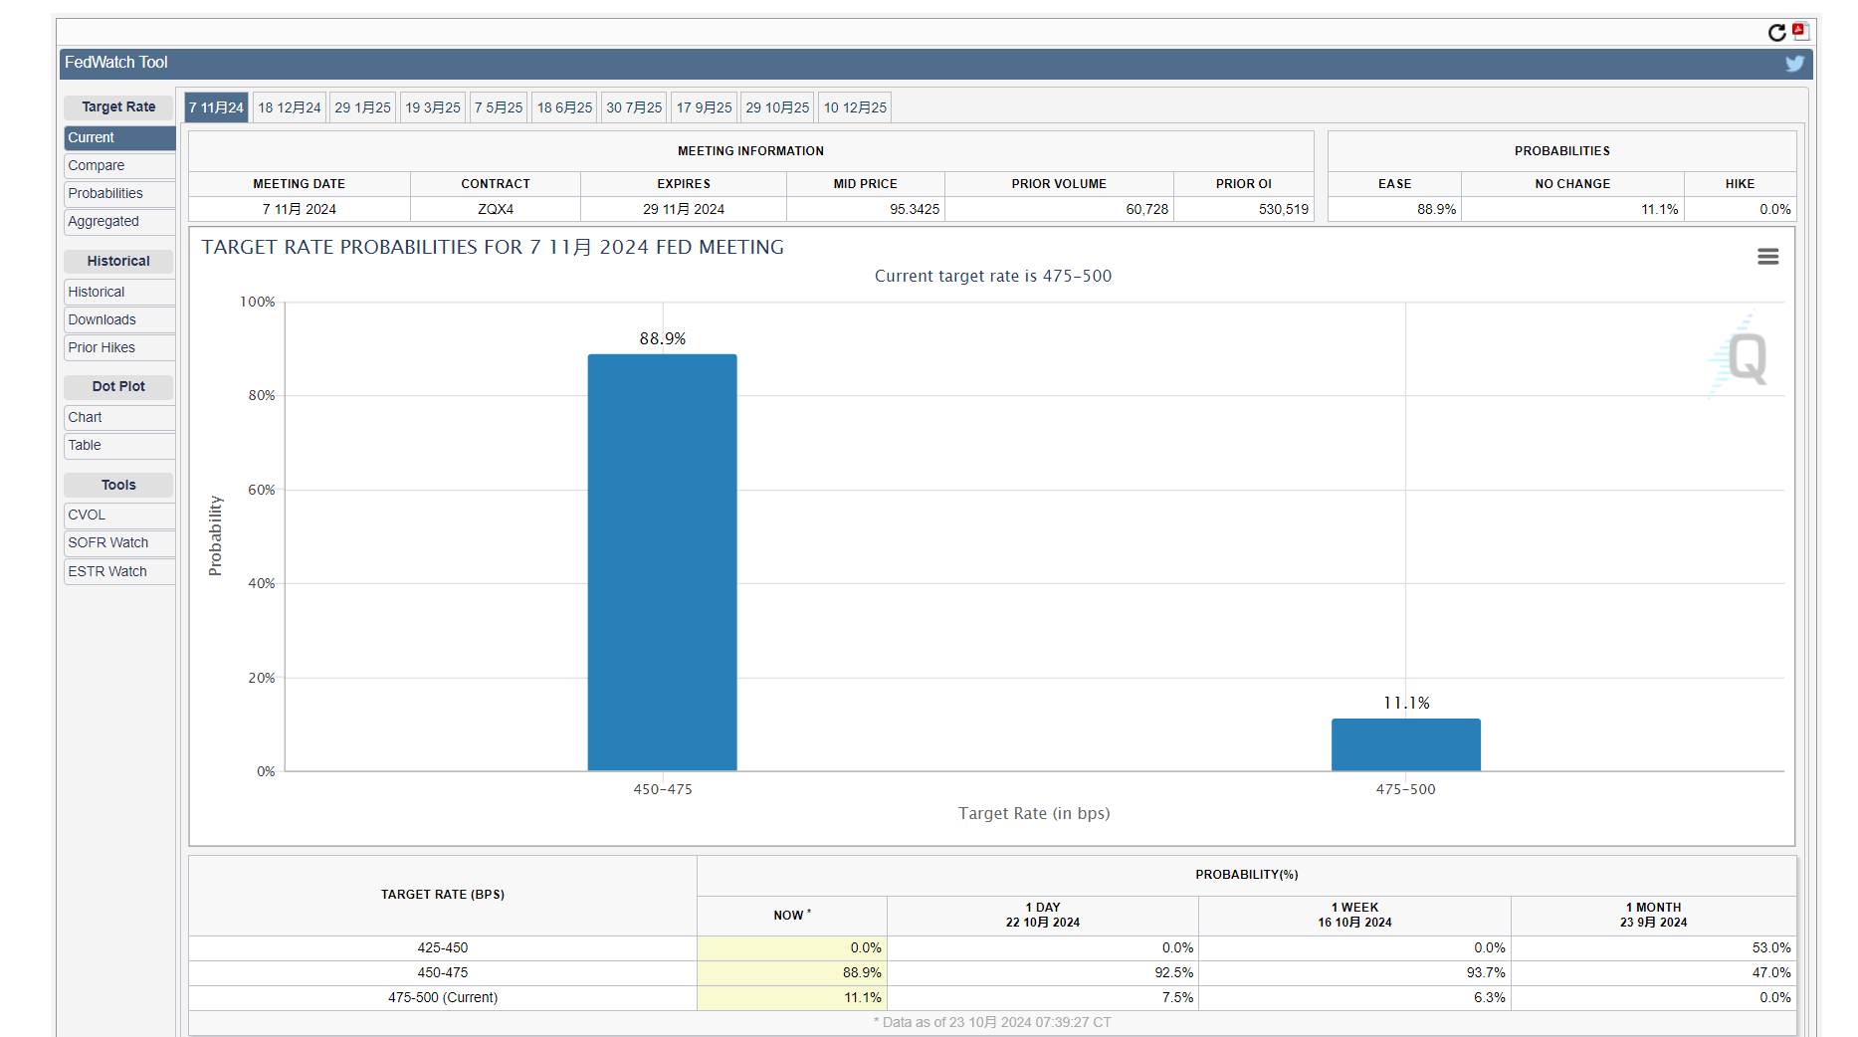Open the Dot Plot Table link
This screenshot has height=1037, width=1858.
coord(119,446)
